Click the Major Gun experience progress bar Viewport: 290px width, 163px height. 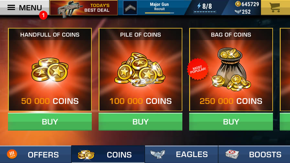(160, 13)
